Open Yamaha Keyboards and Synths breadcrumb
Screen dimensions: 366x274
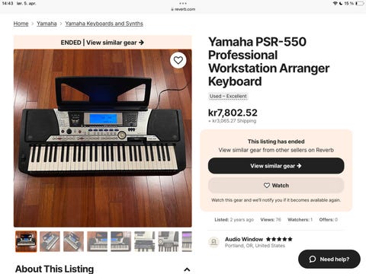[104, 24]
